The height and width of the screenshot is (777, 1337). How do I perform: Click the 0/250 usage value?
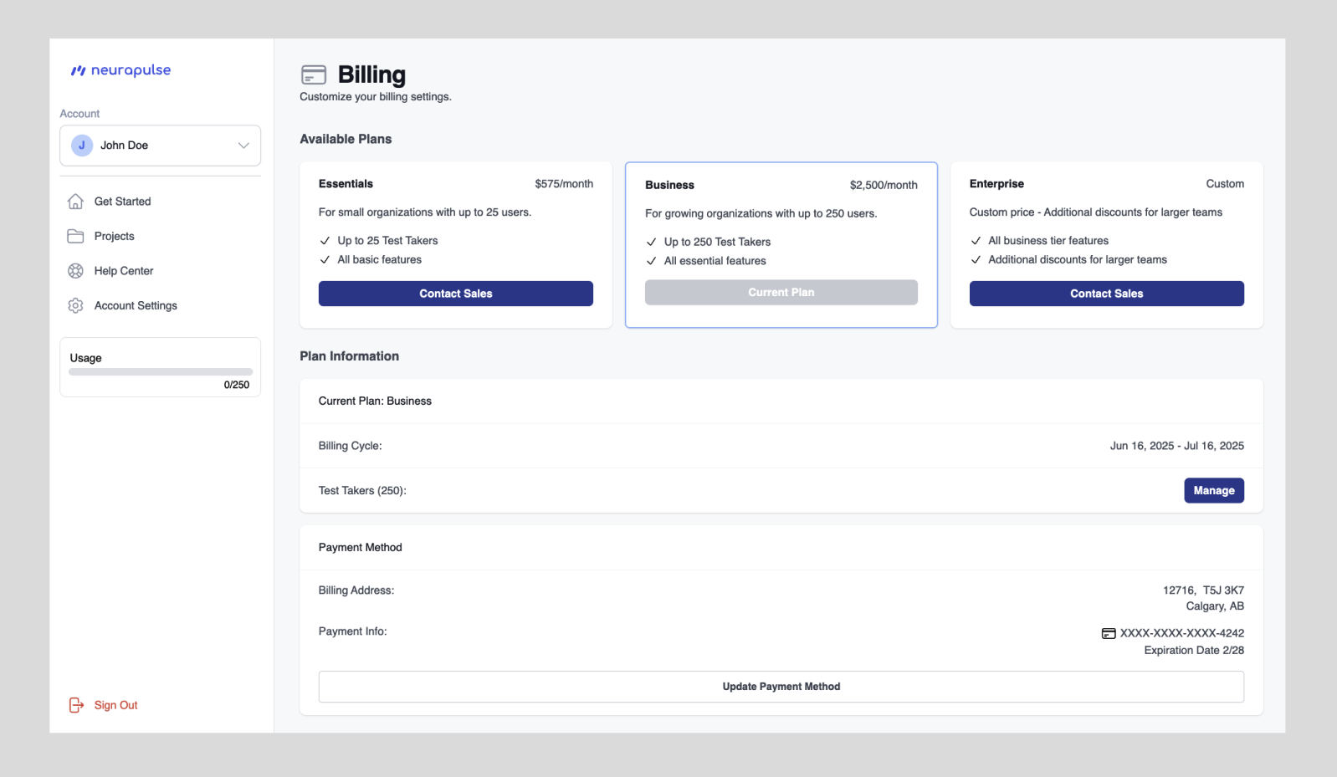[237, 385]
